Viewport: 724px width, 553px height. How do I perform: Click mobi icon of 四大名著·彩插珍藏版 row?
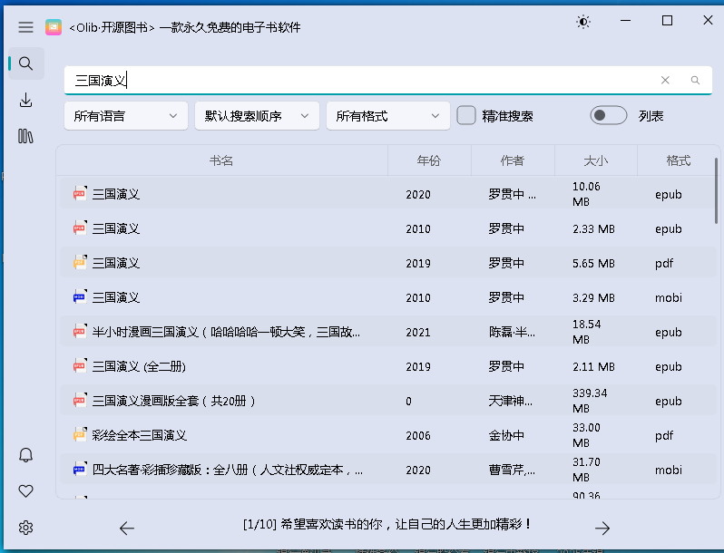tap(80, 469)
